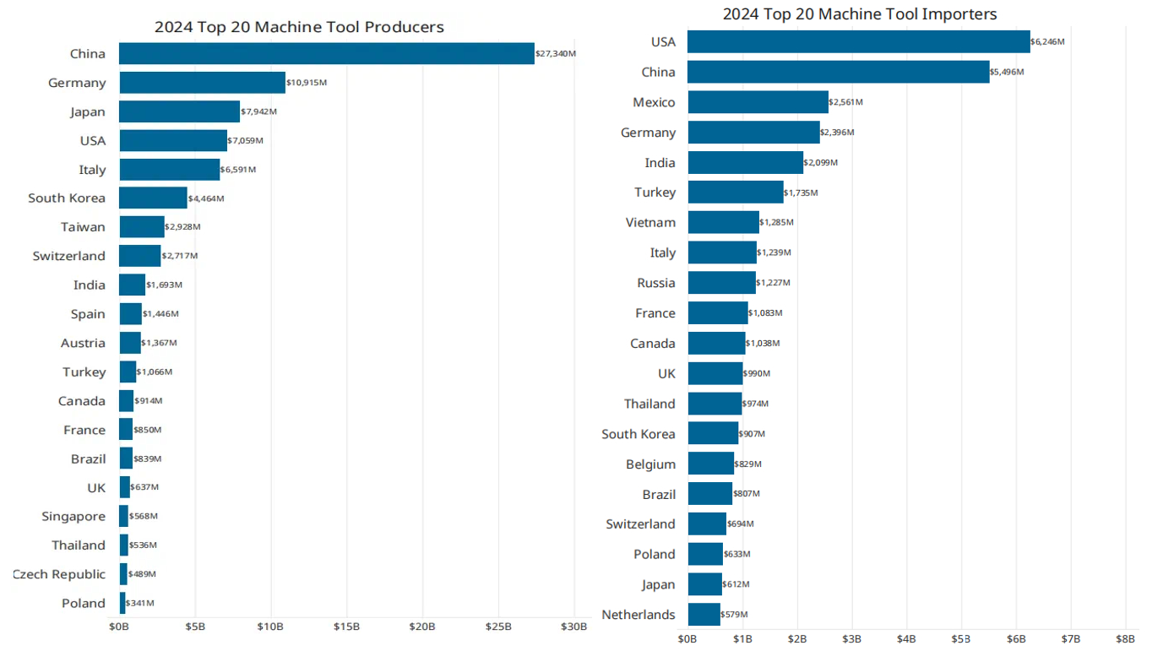
Task: Click the "$6,591M" value label
Action: pos(238,170)
